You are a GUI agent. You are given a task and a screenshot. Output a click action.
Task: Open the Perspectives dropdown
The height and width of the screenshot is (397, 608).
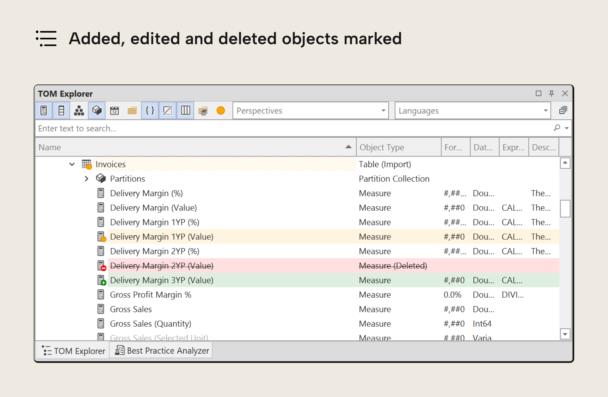[x=310, y=111]
